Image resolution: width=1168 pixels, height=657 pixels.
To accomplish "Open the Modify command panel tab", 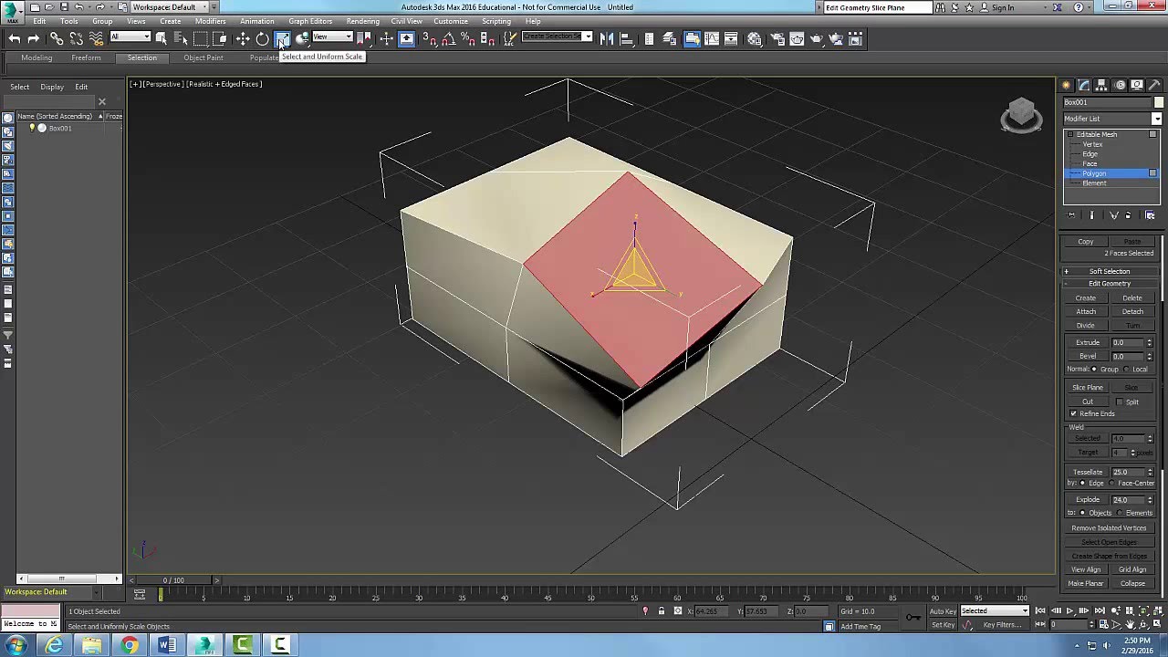I will (1085, 85).
